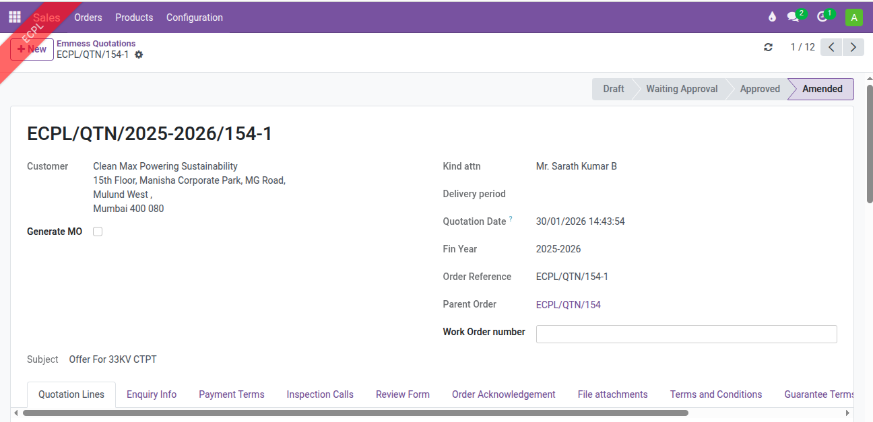Switch to the Payment Terms tab
The width and height of the screenshot is (873, 422).
(x=231, y=394)
